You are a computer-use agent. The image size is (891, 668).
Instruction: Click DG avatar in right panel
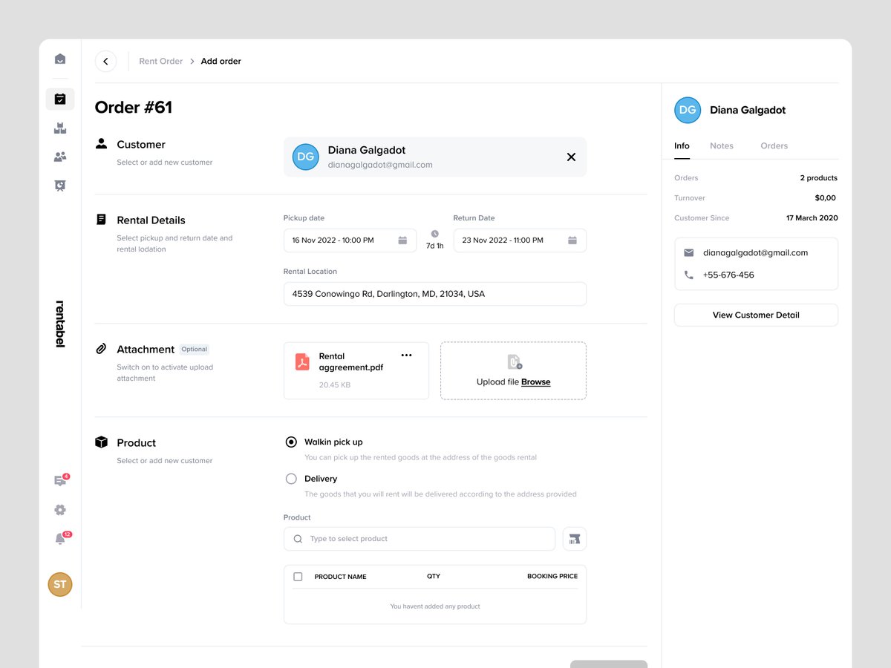click(x=688, y=110)
